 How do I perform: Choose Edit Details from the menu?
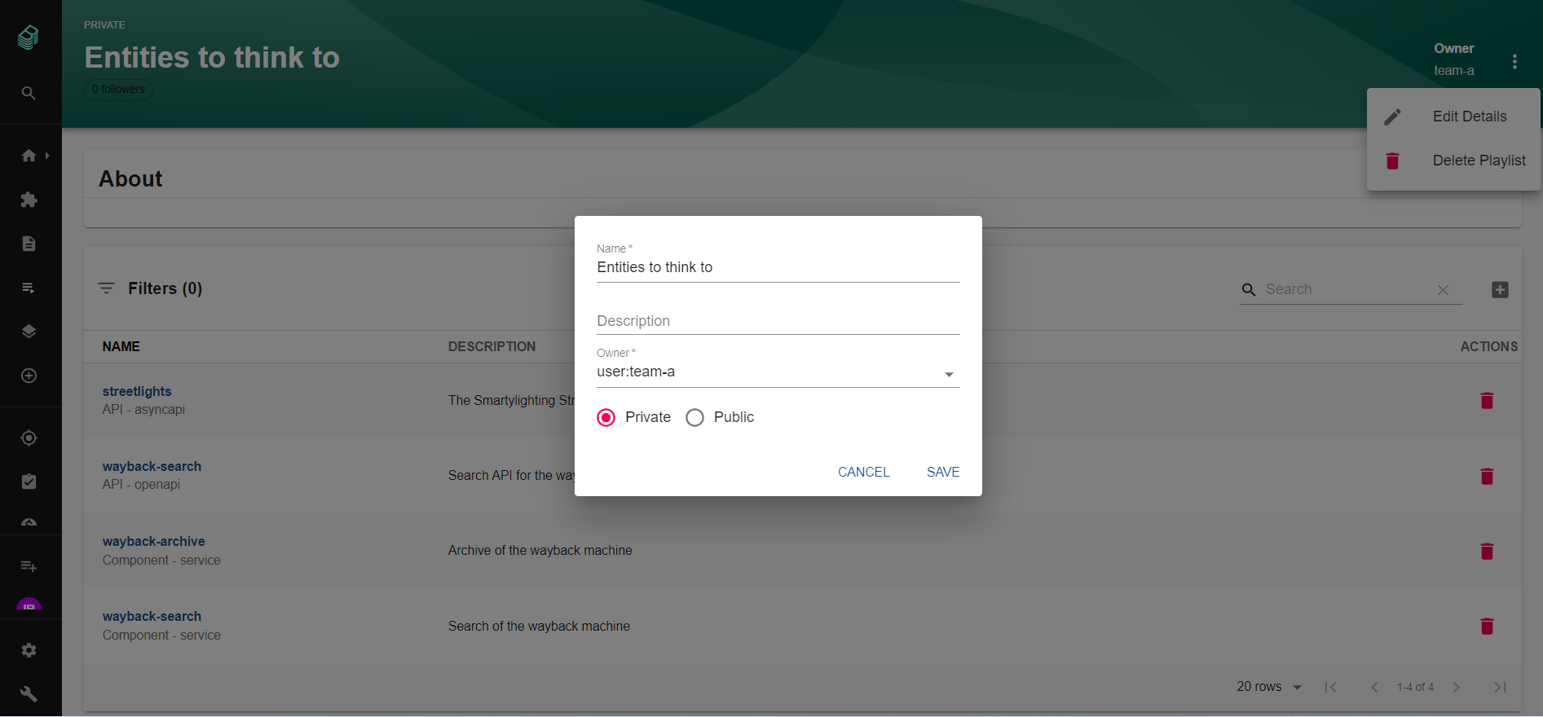(1469, 117)
